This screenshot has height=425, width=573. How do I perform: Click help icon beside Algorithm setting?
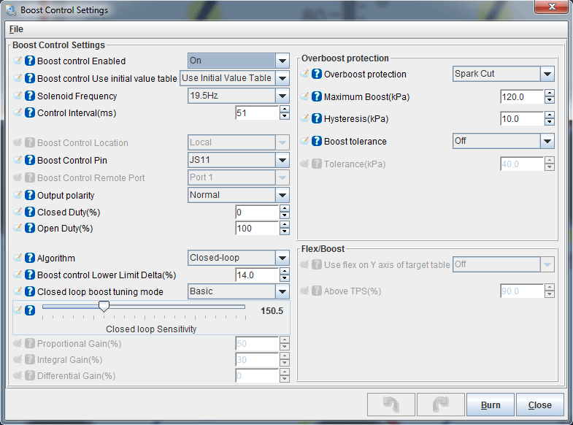tap(30, 259)
